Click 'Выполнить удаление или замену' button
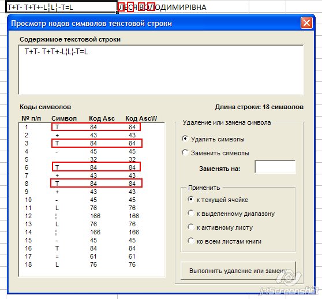 238,271
